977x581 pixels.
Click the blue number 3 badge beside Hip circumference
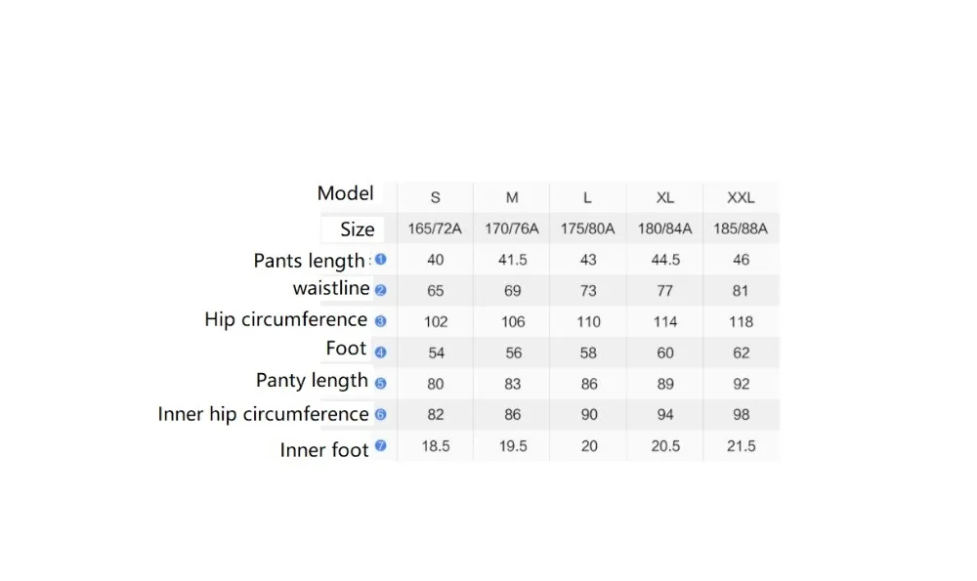click(381, 321)
